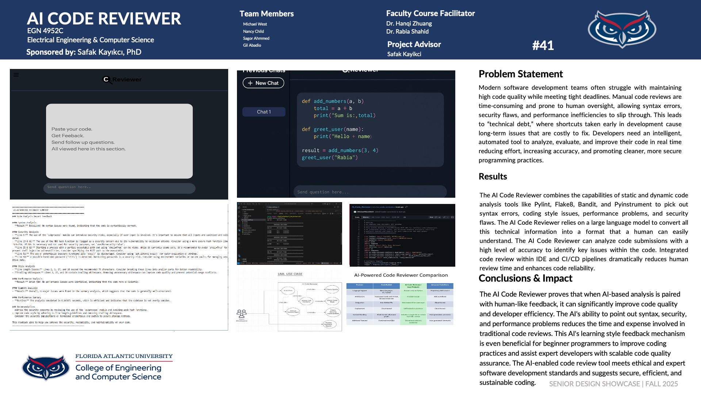Click the "Paste your code" text area
Viewport: 701px width, 394px height.
[x=119, y=141]
